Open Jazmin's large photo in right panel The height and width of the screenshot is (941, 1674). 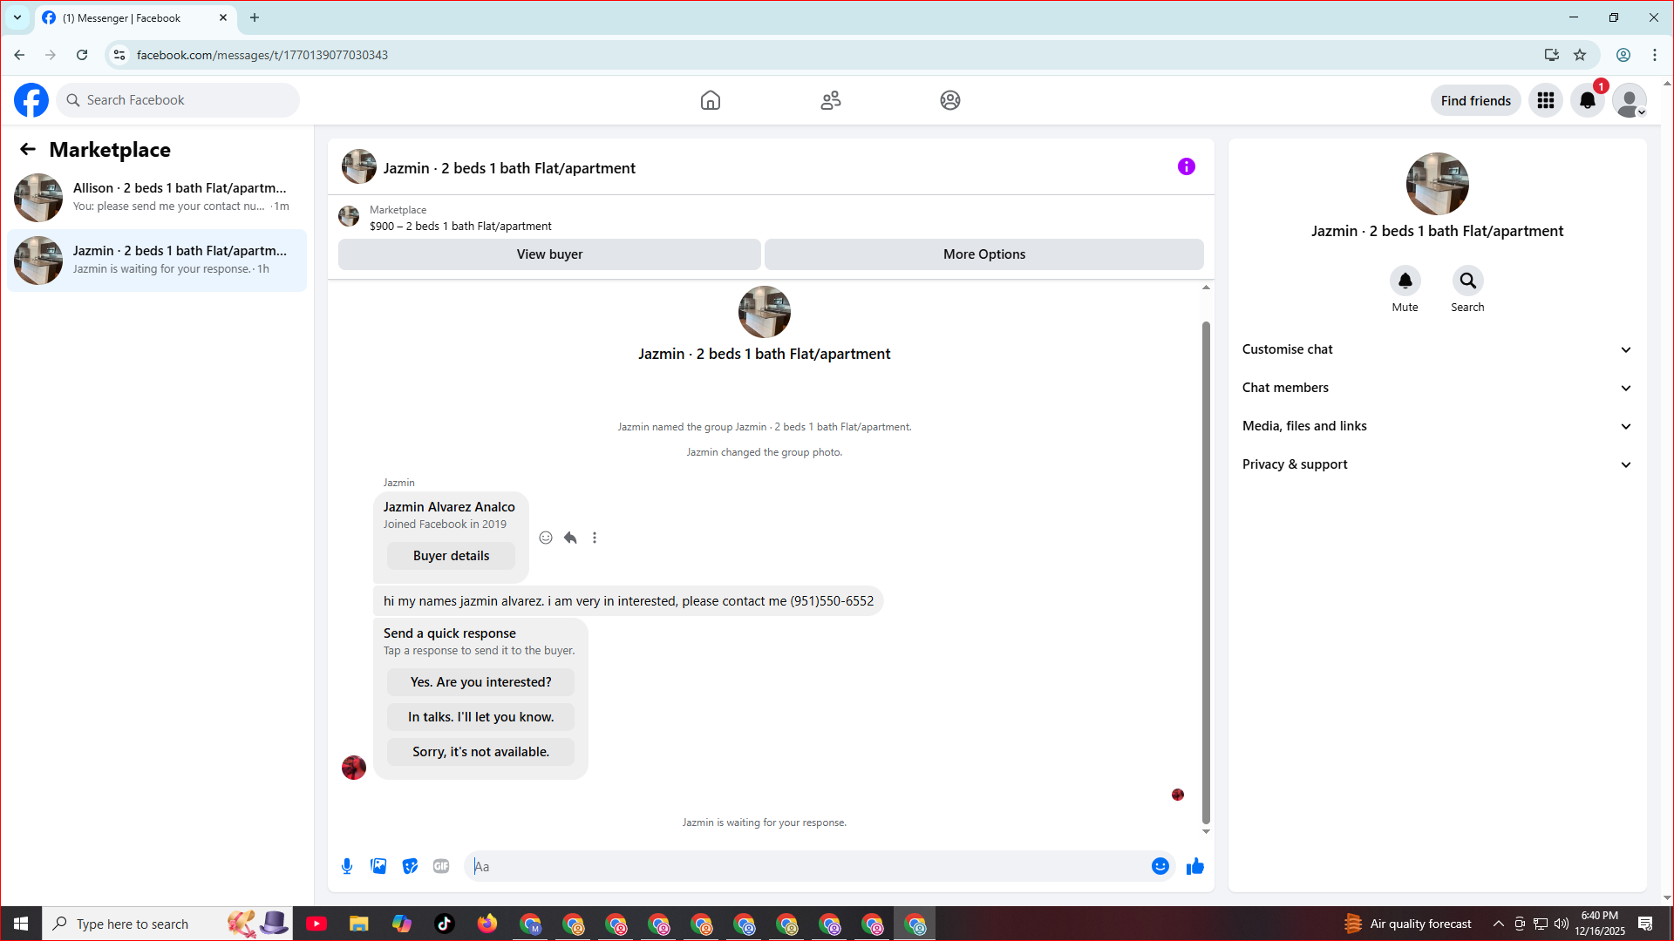tap(1438, 184)
